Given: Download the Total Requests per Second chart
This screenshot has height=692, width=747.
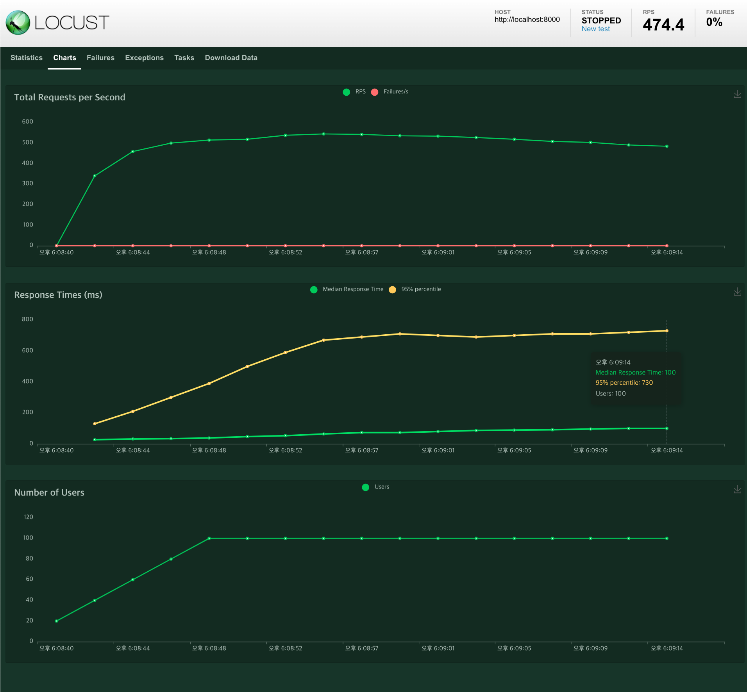Looking at the screenshot, I should 737,94.
